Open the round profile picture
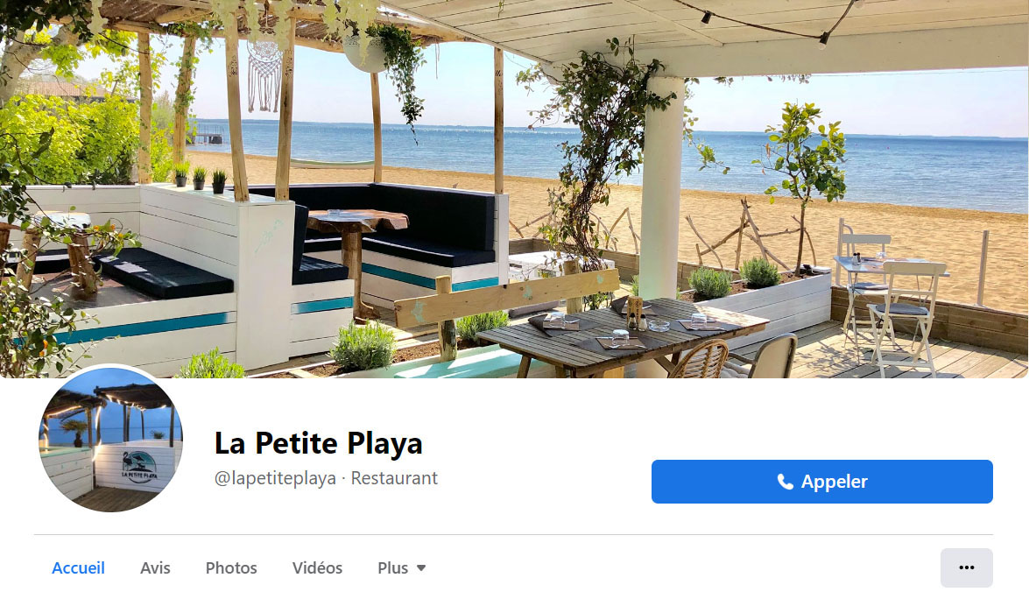This screenshot has width=1029, height=592. pos(111,439)
